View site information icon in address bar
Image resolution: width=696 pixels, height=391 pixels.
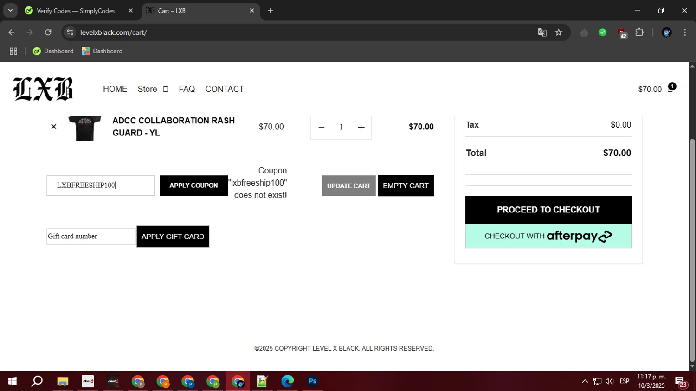click(70, 32)
